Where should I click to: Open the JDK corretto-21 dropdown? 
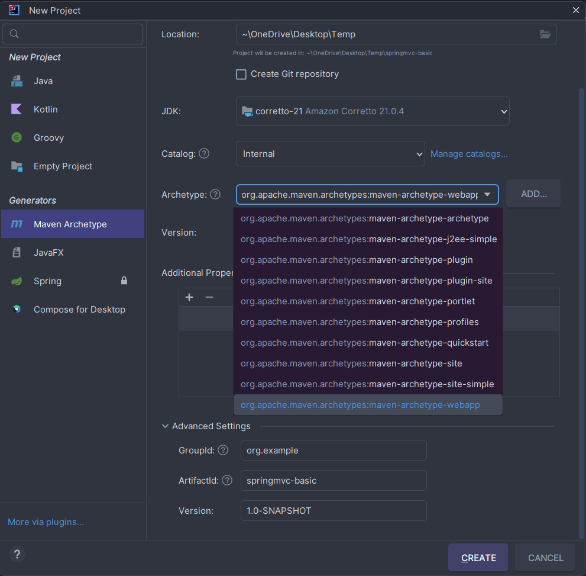click(x=373, y=111)
